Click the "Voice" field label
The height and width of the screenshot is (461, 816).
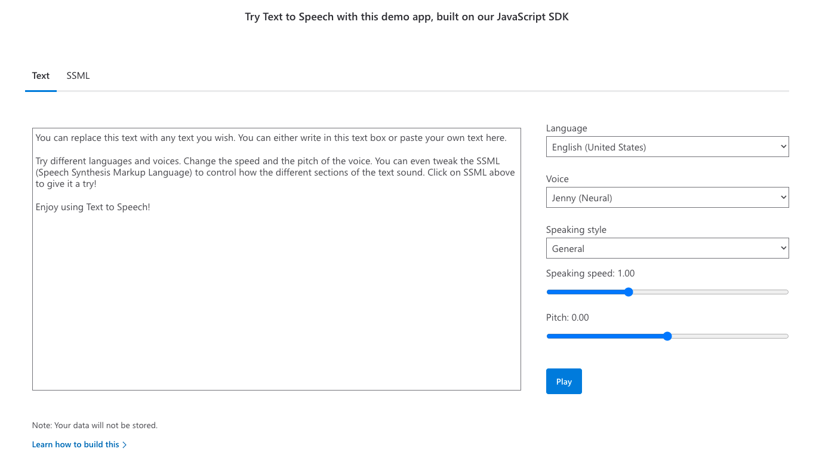[558, 179]
